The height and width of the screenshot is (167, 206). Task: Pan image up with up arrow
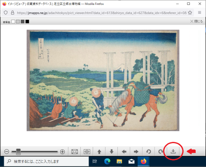[x=99, y=151]
